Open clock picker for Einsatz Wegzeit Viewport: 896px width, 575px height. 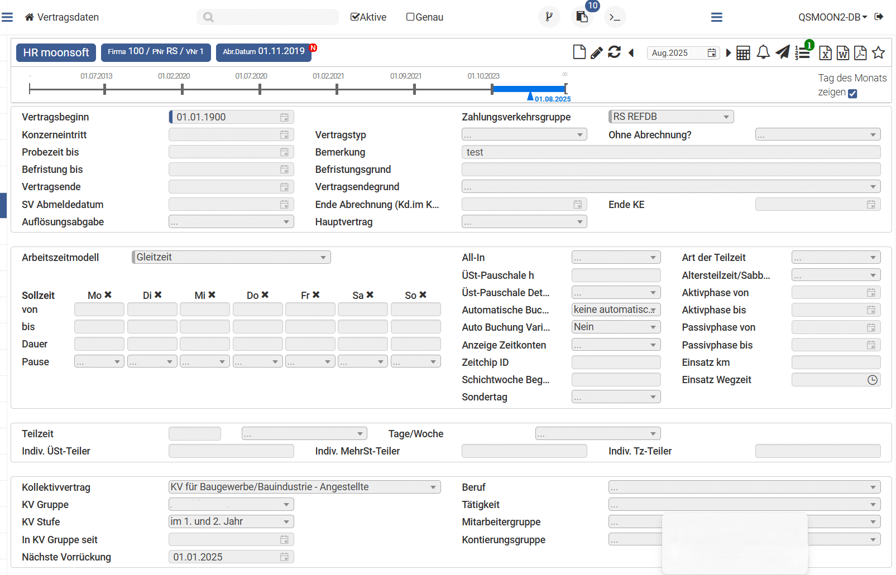point(872,380)
